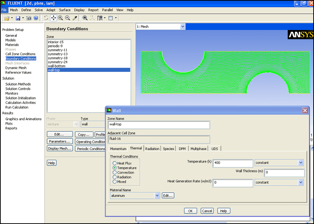Select the translate view (pan) tool
Image resolution: width=314 pixels, height=224 pixels.
(53, 18)
